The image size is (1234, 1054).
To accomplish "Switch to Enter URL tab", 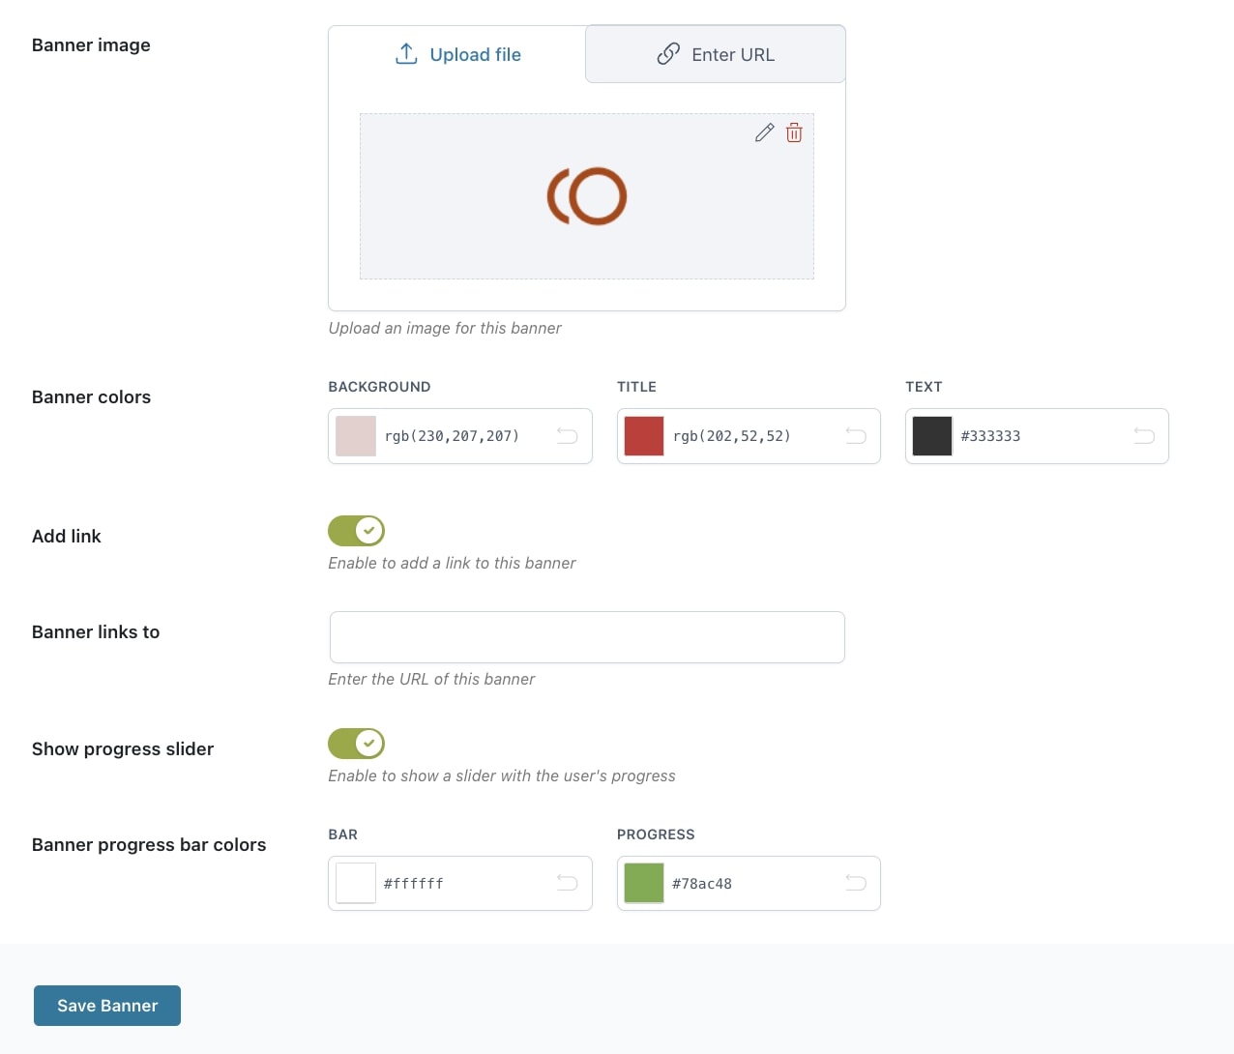I will (x=716, y=54).
